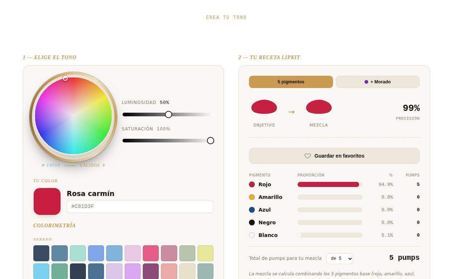Select the sage green Verano swatch

tap(187, 253)
